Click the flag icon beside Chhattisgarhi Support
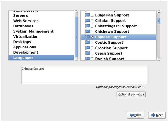 87,26
